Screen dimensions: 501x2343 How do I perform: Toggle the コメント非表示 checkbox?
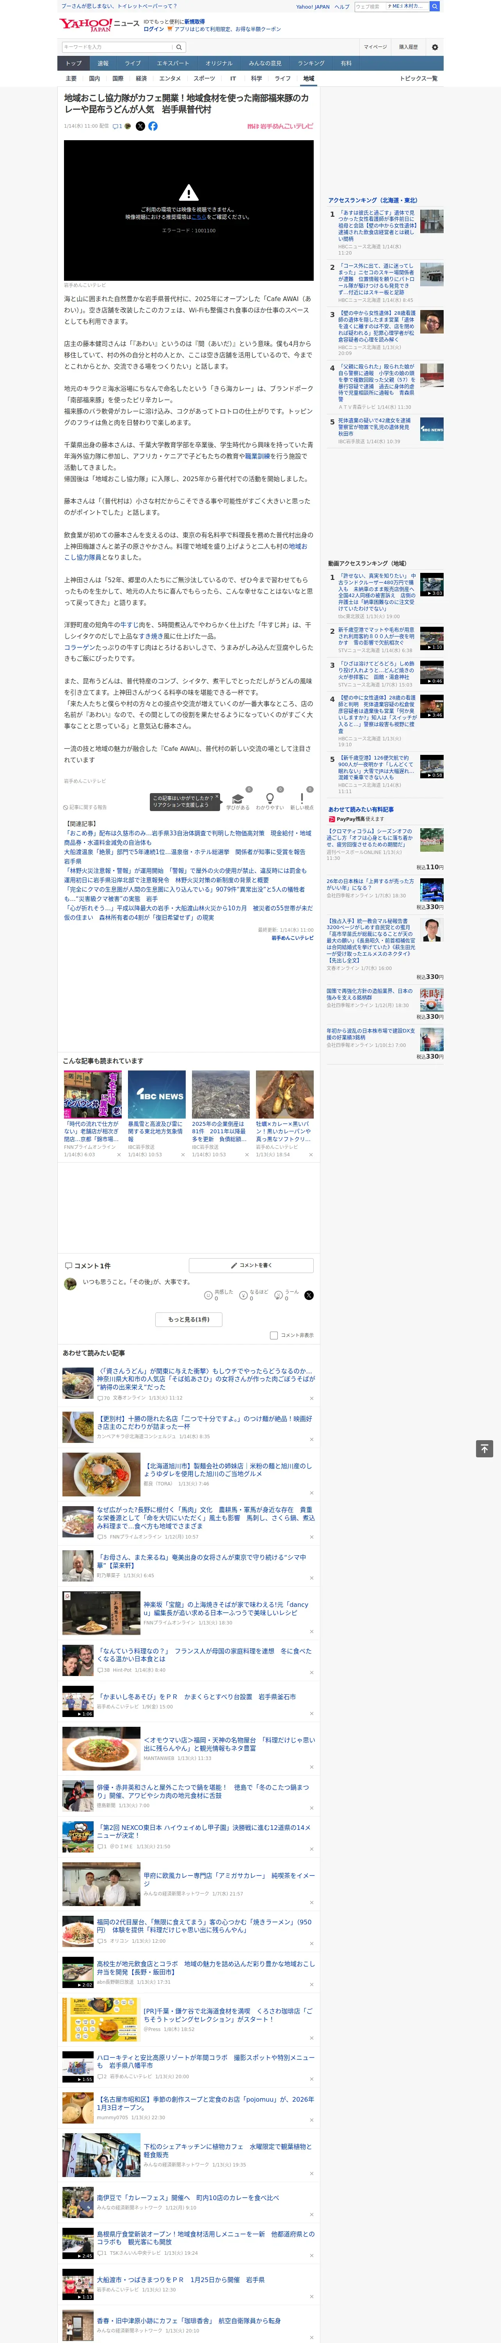pyautogui.click(x=274, y=1335)
